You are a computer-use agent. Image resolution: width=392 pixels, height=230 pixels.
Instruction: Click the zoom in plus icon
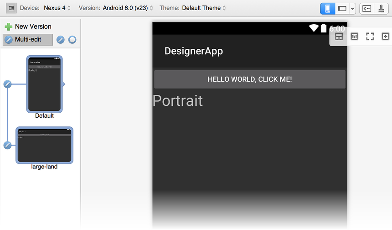385,37
